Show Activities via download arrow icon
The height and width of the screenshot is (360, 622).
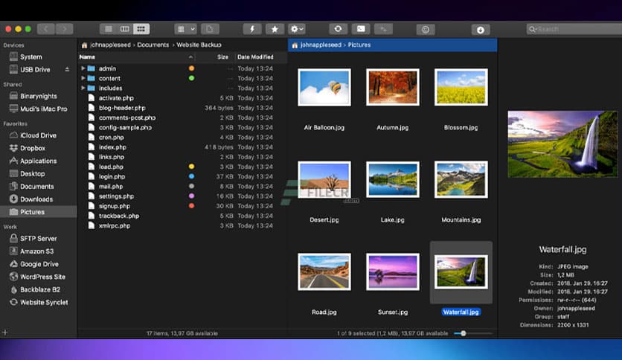tap(480, 30)
